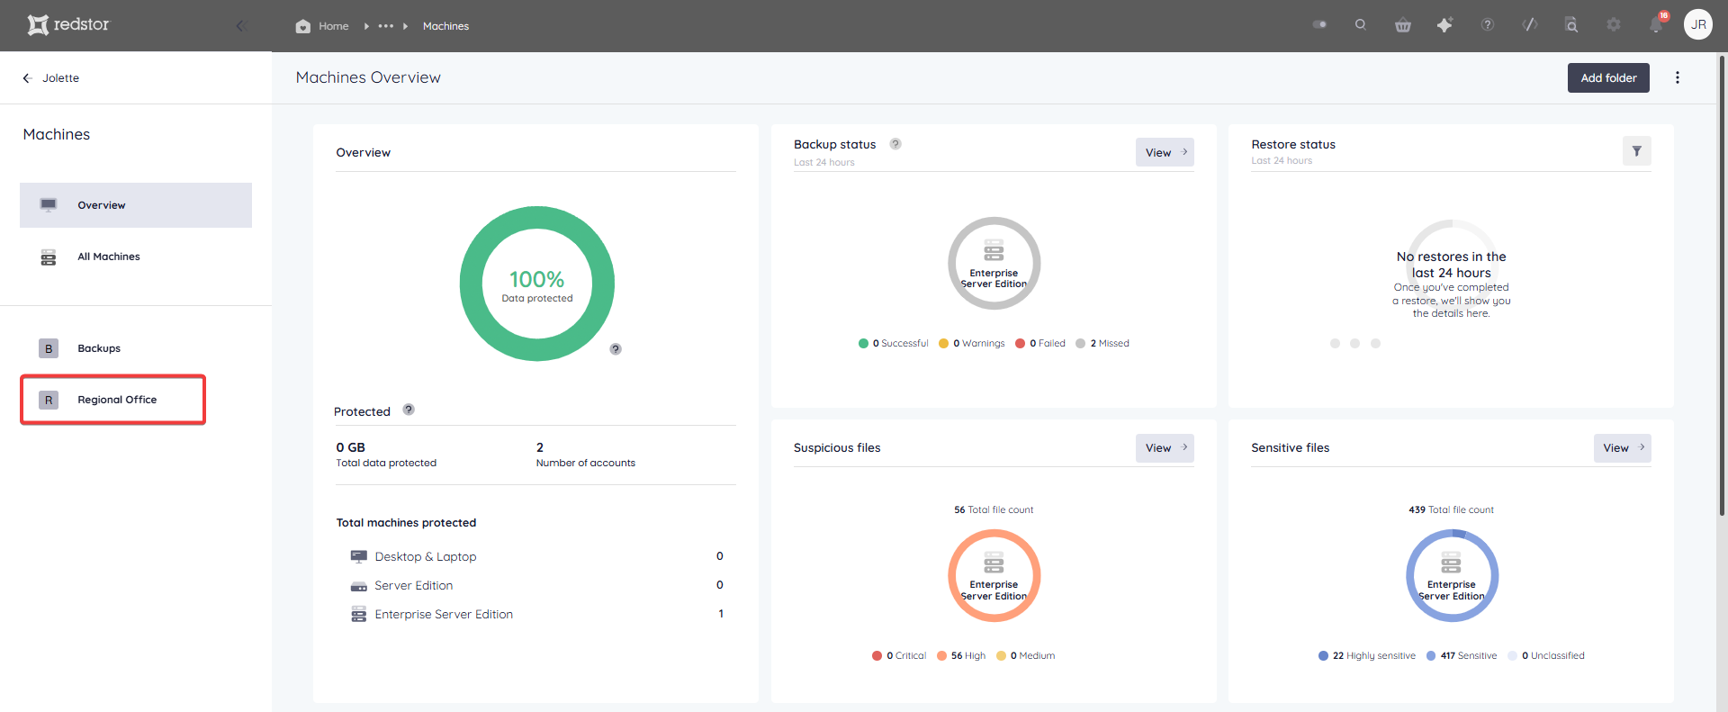Click View on Sensitive files card

(x=1622, y=447)
